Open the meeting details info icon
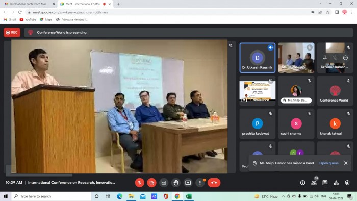This screenshot has width=357, height=201. tap(302, 183)
